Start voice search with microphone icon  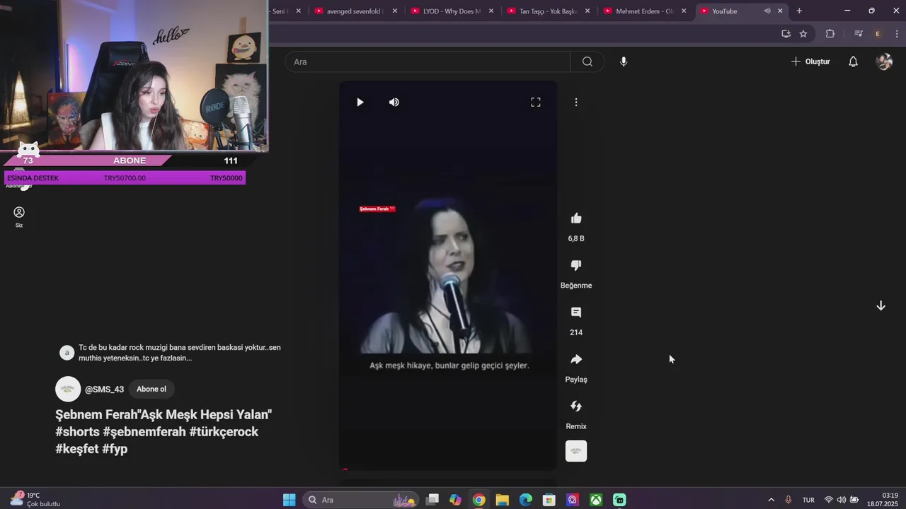click(x=624, y=62)
